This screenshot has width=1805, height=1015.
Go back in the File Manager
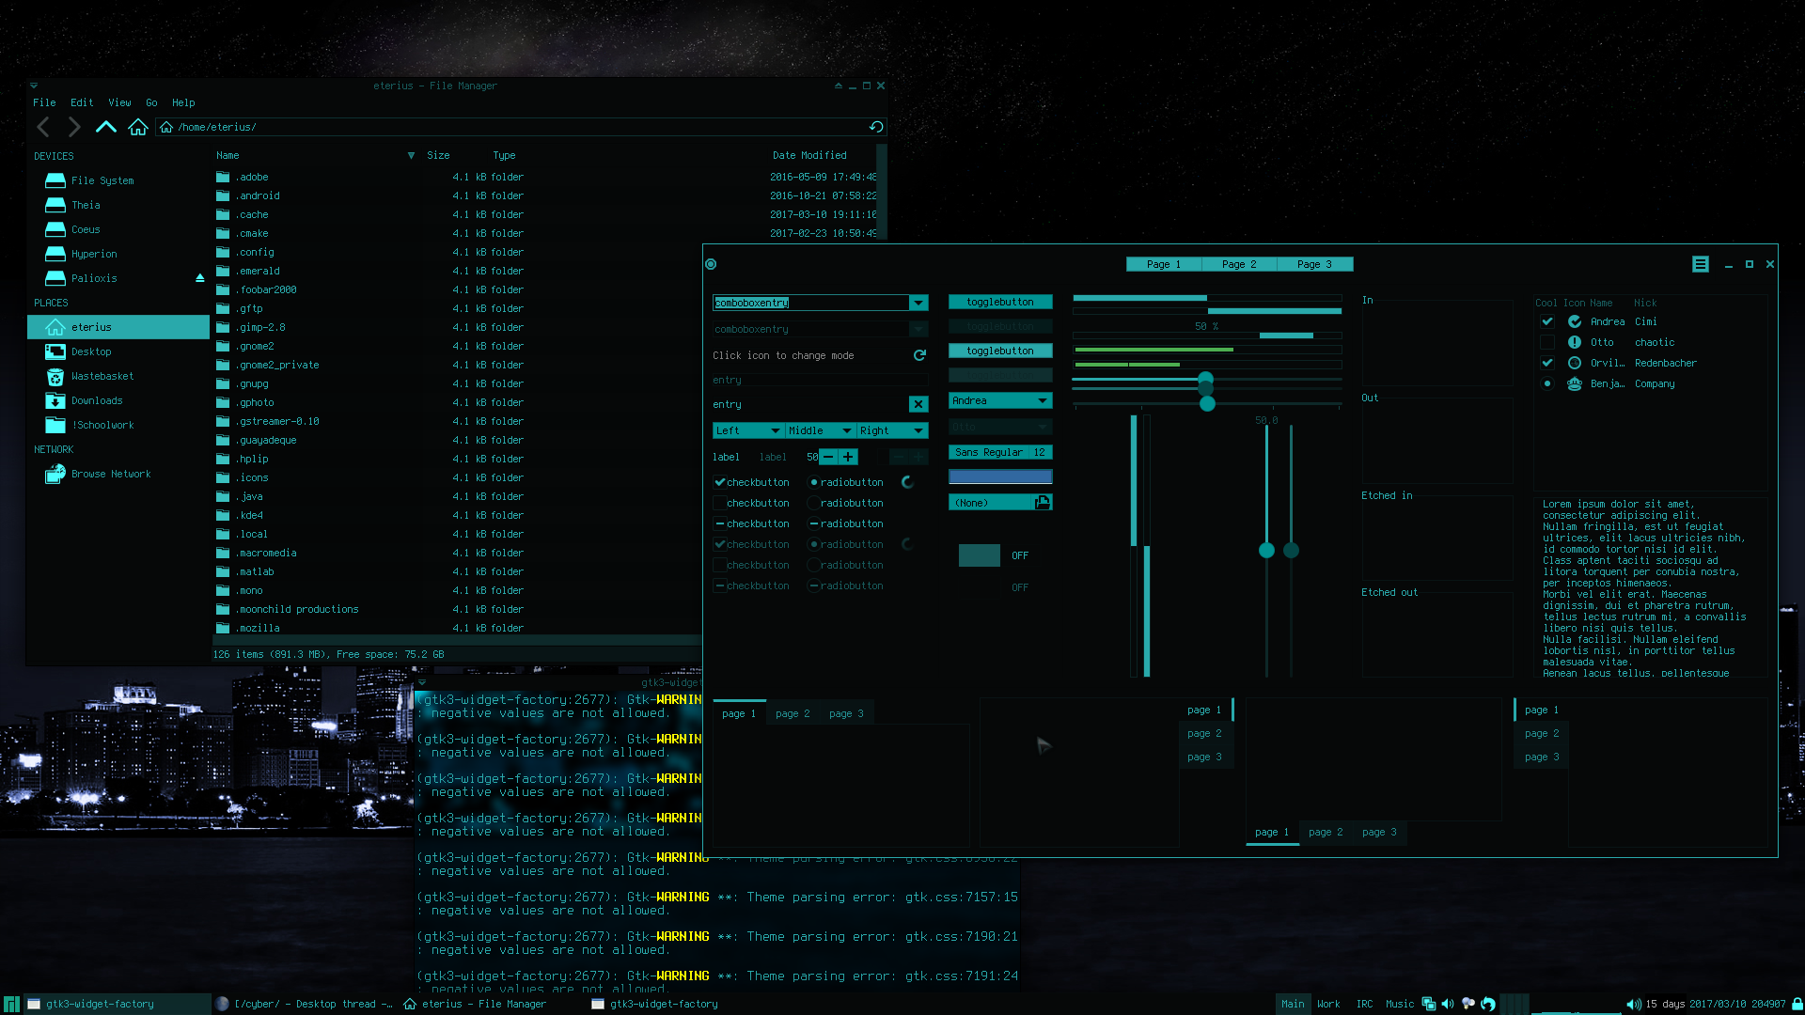point(43,127)
